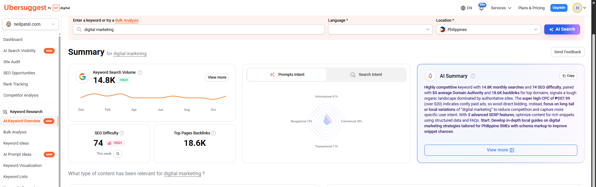This screenshot has height=187, width=596.
Task: Click the AI Search button
Action: click(562, 29)
